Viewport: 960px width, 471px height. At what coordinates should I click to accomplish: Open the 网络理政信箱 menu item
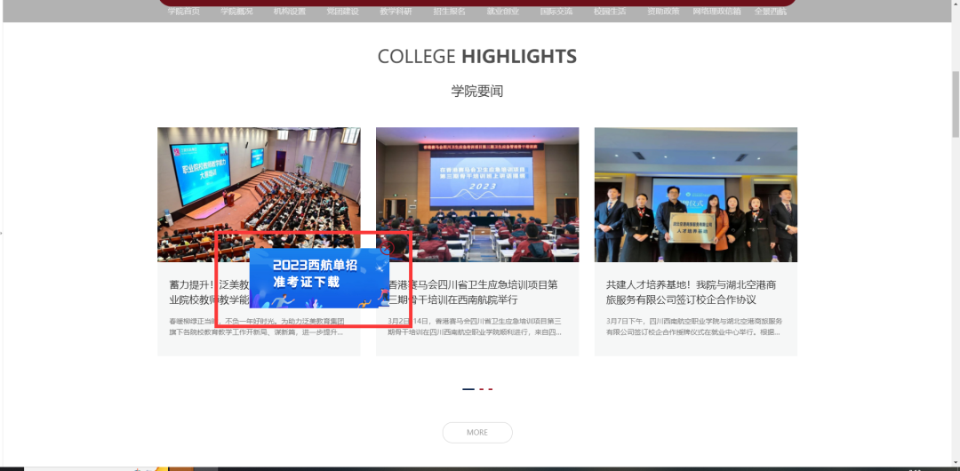(x=717, y=12)
